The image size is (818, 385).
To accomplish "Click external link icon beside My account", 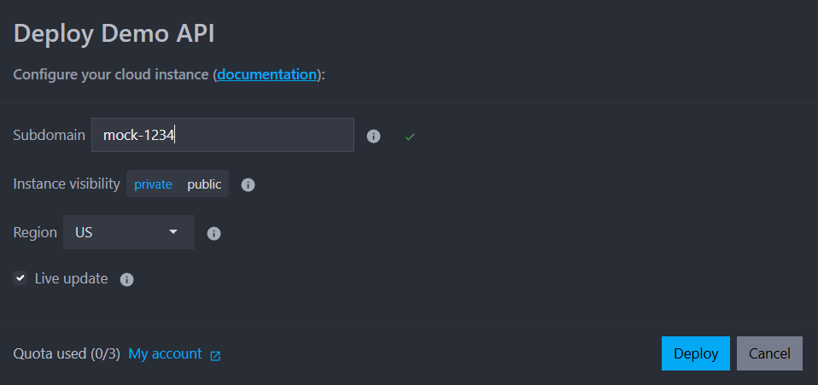I will click(x=215, y=355).
